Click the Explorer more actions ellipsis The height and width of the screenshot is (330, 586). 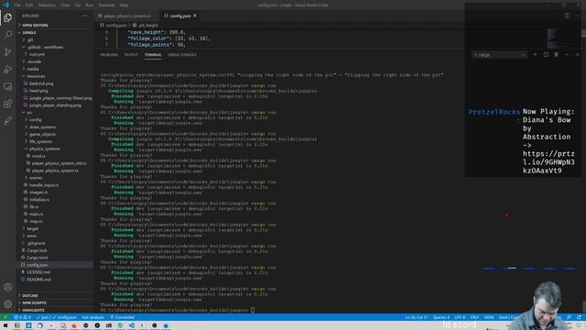pos(85,16)
